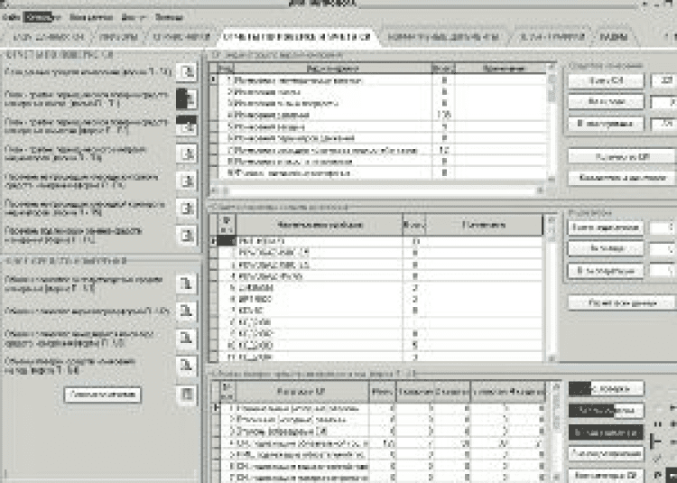Switch to the НОРМАТИВНЫЕ ДОКУМЕНТЫ tab
This screenshot has height=483, width=677.
pyautogui.click(x=441, y=38)
